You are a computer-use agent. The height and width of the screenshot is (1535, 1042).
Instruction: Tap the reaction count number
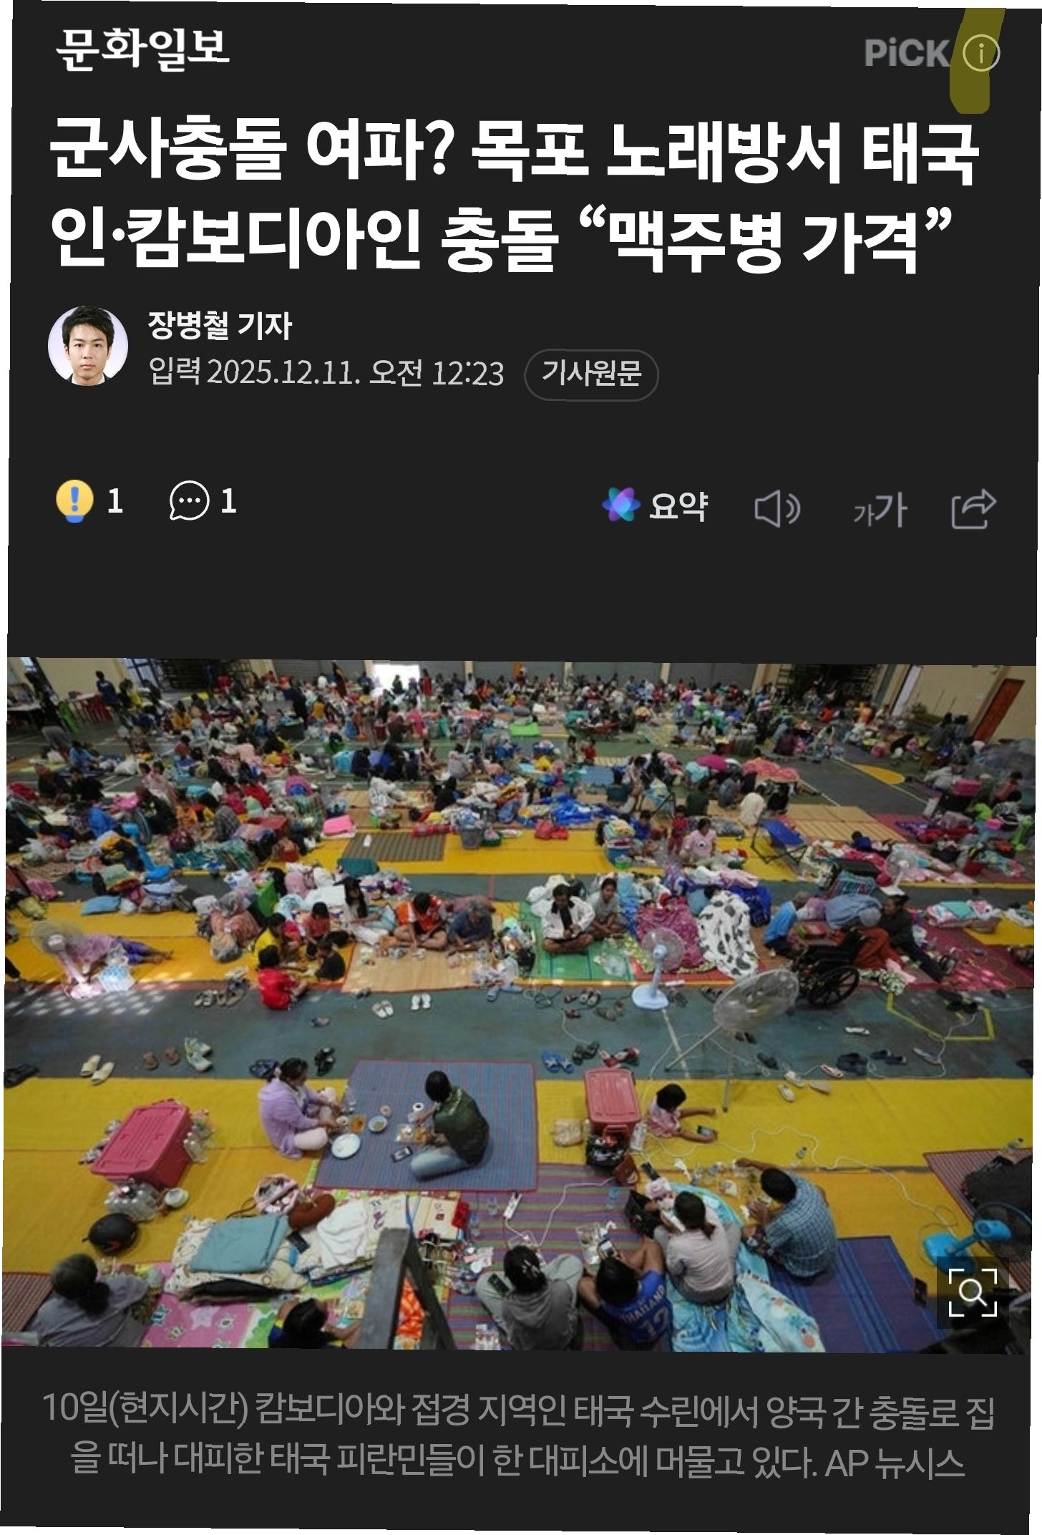tap(115, 501)
